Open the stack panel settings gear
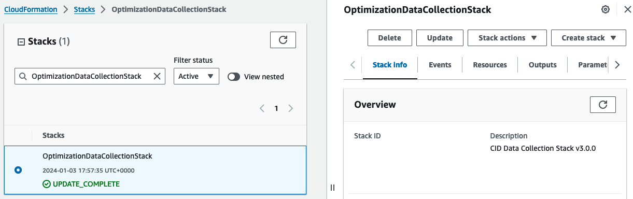633x199 pixels. click(605, 10)
